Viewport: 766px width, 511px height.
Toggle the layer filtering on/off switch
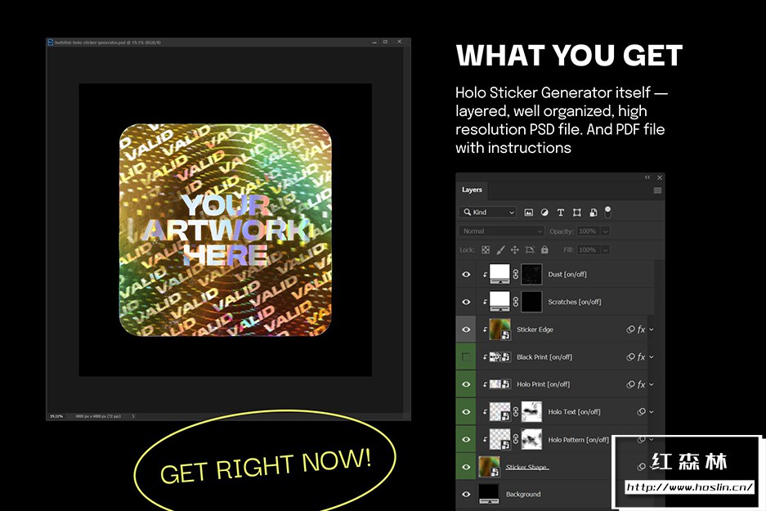[607, 212]
